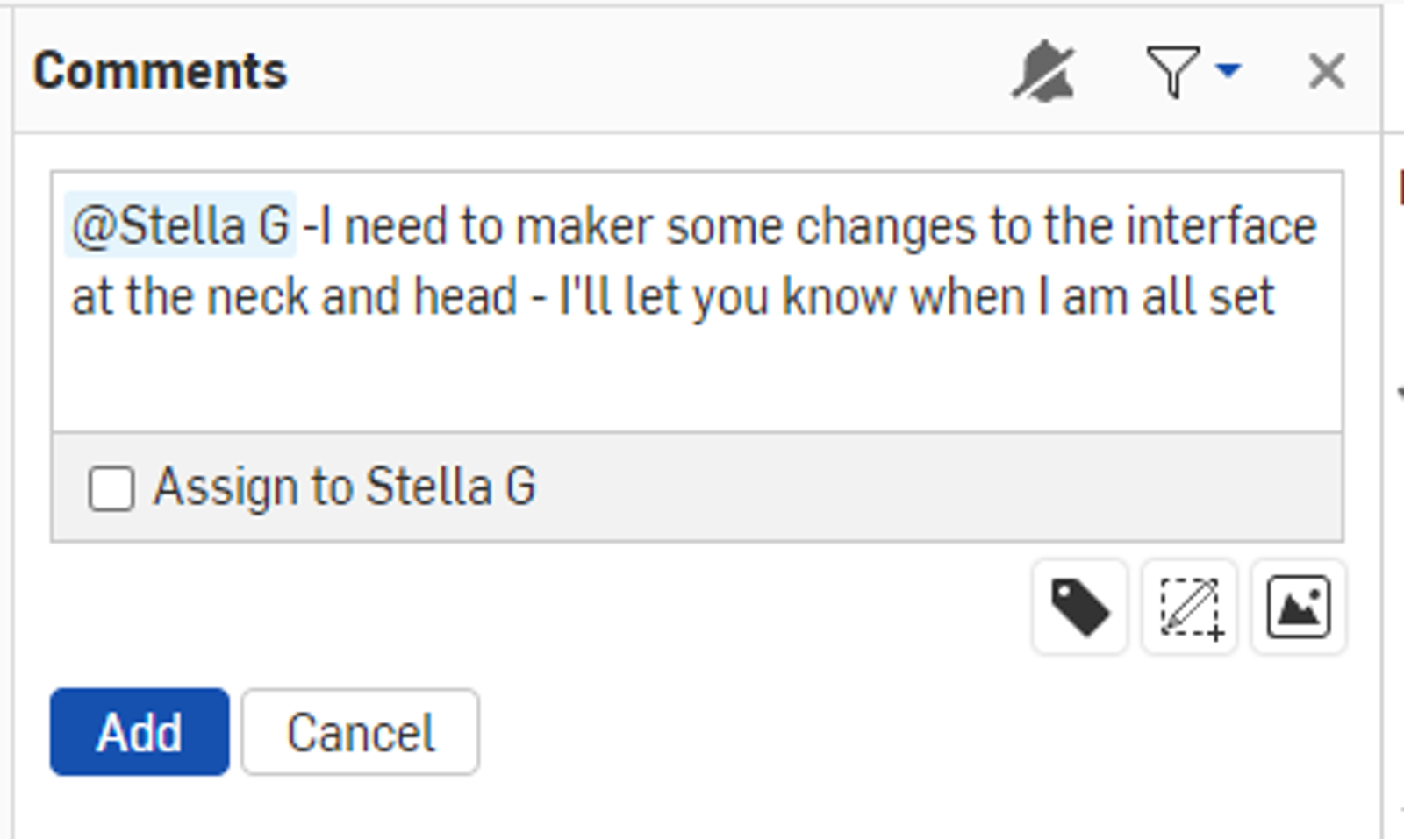Close the Comments panel
Image resolution: width=1404 pixels, height=839 pixels.
point(1326,71)
